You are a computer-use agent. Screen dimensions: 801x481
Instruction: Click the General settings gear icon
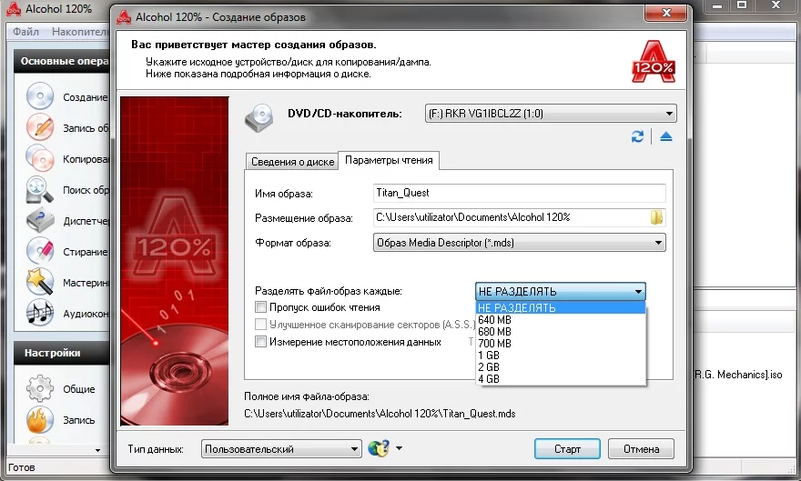40,388
